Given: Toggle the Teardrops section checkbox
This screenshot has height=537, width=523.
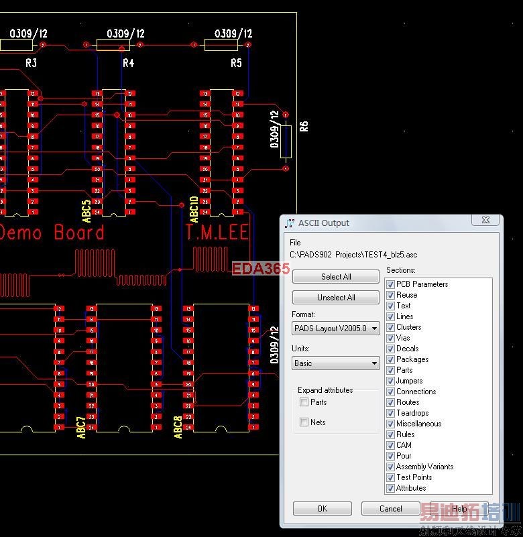Looking at the screenshot, I should [391, 413].
